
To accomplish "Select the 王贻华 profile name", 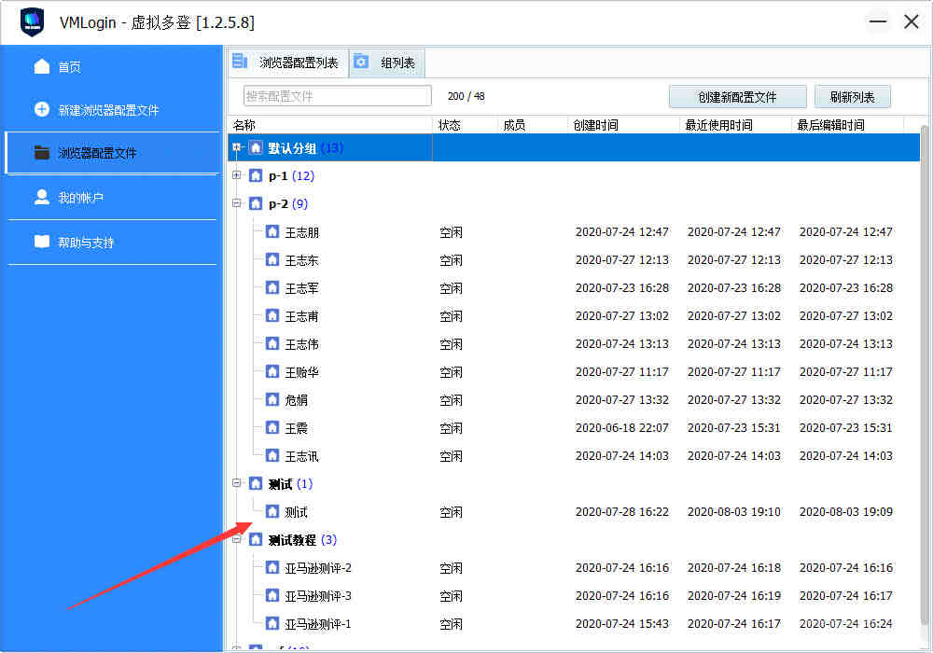I will pos(301,372).
